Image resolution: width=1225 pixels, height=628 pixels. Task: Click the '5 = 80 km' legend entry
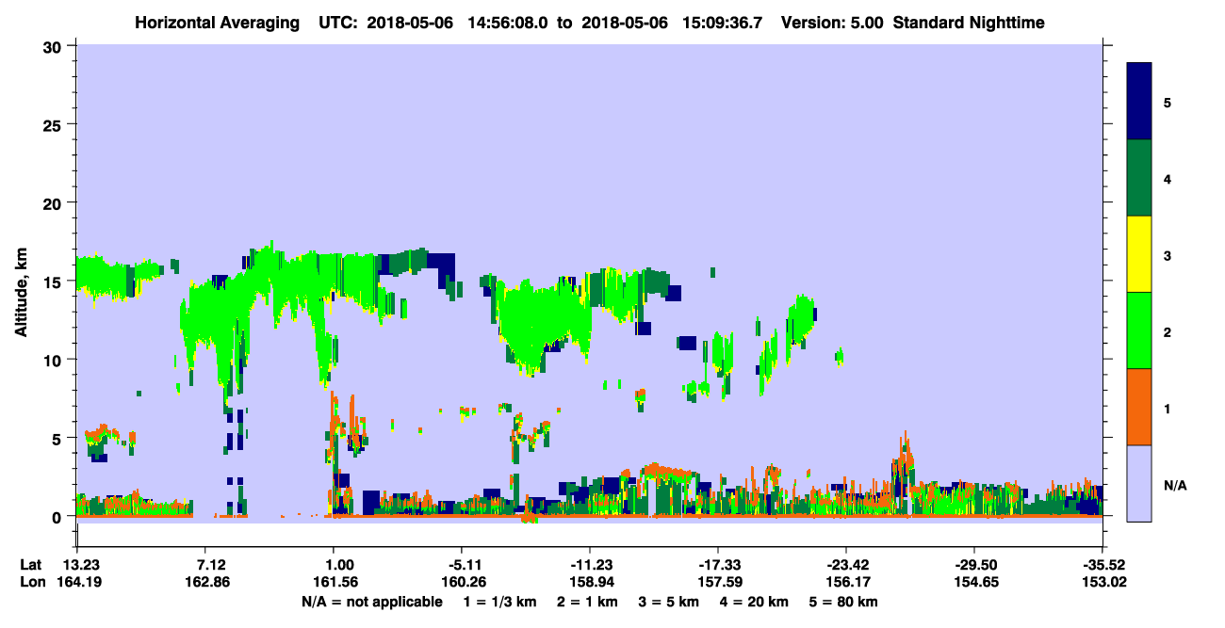point(843,601)
